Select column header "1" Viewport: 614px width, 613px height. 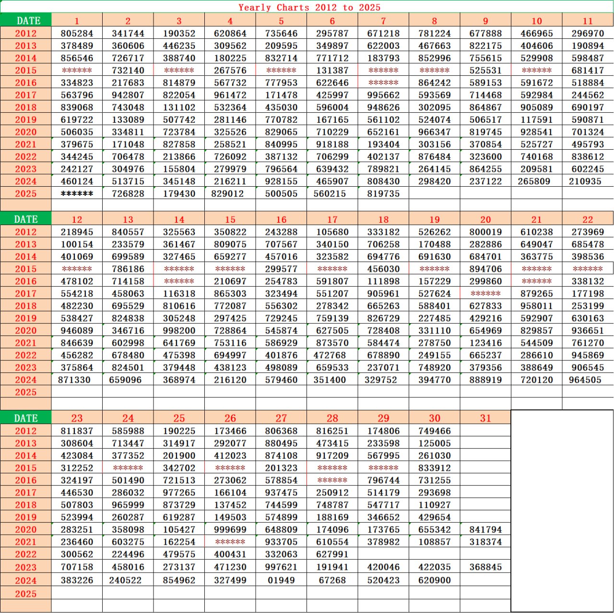coord(77,21)
